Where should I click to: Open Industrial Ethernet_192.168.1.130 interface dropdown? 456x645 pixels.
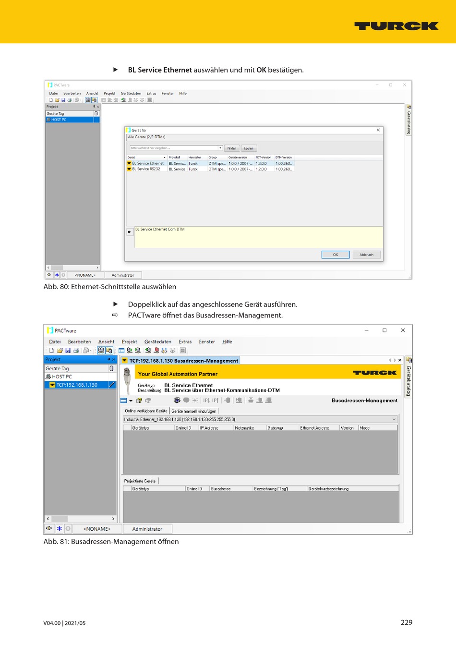[394, 419]
